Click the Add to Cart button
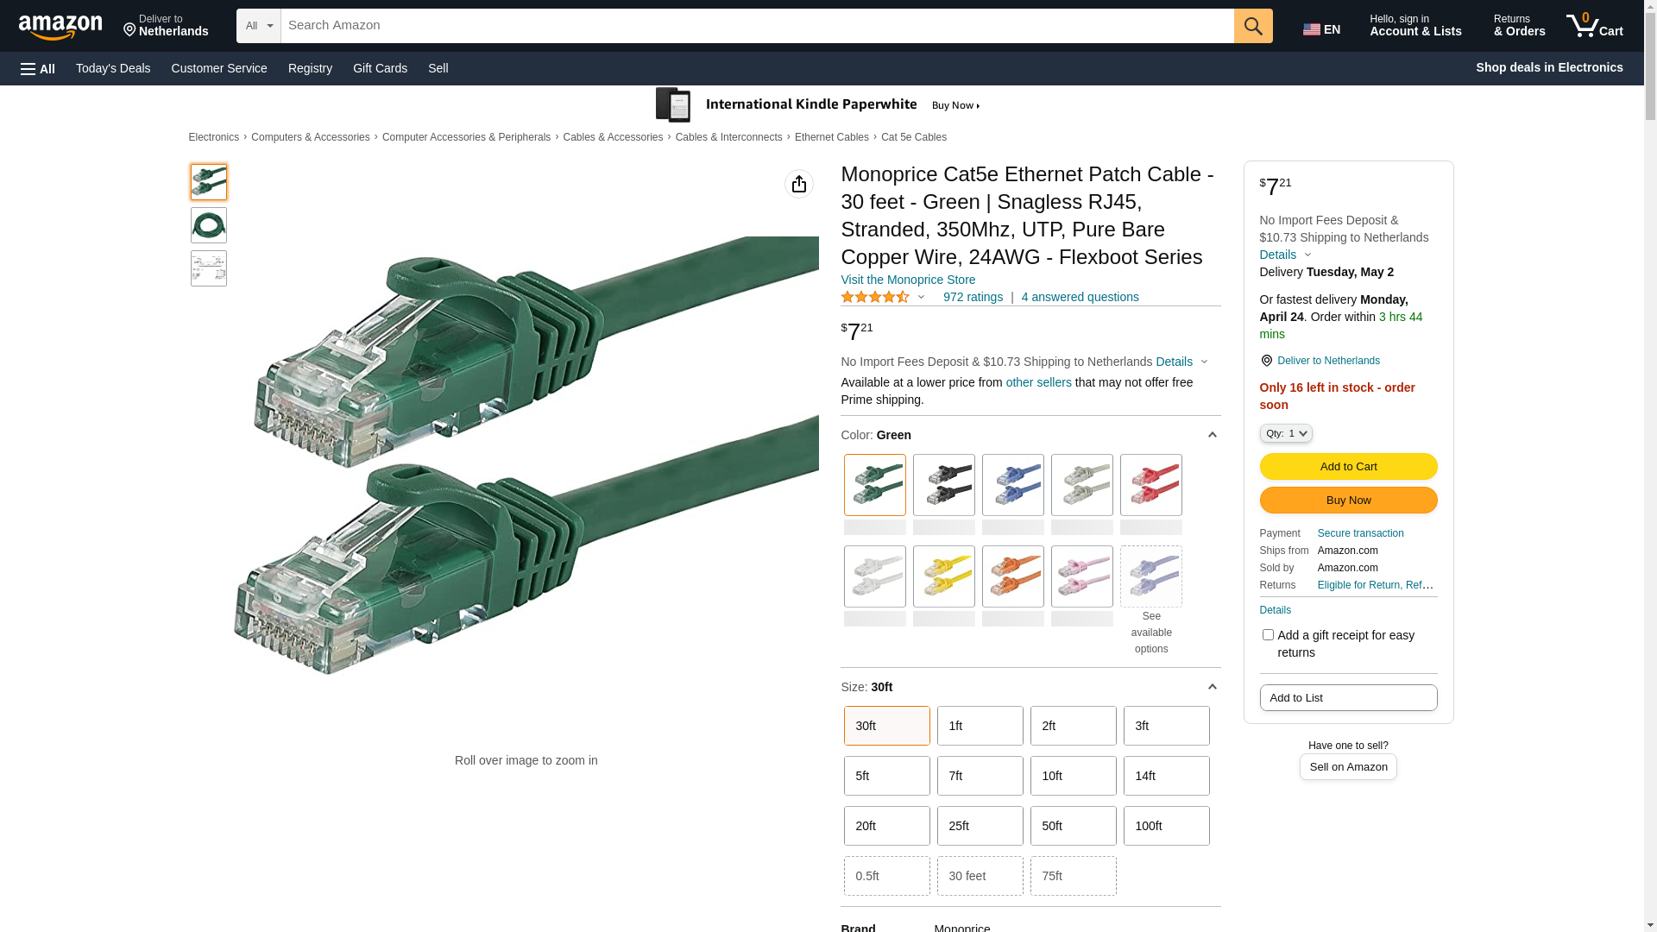Screen dimensions: 1657x932 click(x=1348, y=467)
